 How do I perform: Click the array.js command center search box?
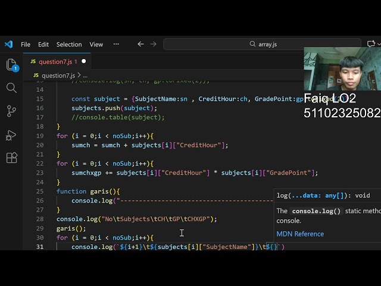pyautogui.click(x=263, y=44)
